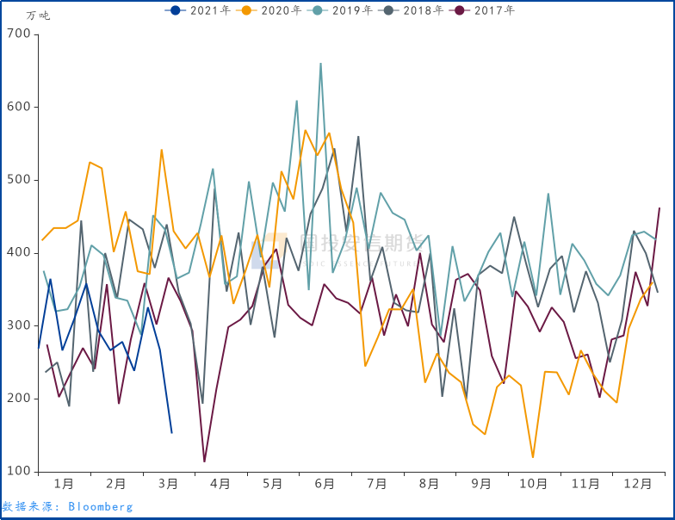Viewport: 675px width, 520px height.
Task: Click the teal 2019年 legend marker
Action: (318, 10)
